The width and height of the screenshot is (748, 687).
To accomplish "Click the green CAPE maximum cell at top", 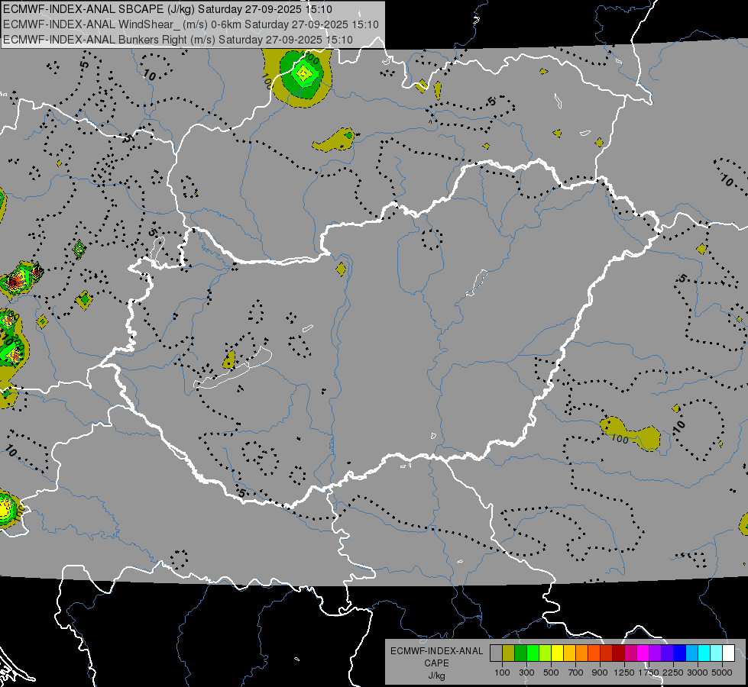I will tap(303, 74).
